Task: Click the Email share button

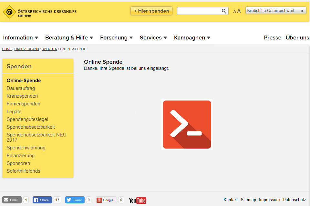Action: [x=12, y=200]
